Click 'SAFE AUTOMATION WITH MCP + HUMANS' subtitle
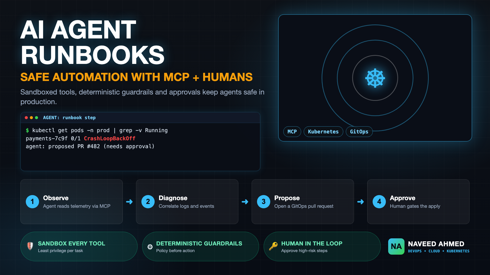This screenshot has height=275, width=490. click(x=137, y=77)
